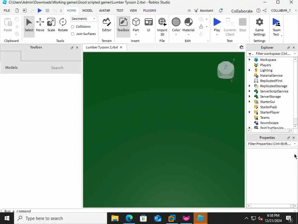The width and height of the screenshot is (298, 224).
Task: Select StarterPack in Explorer
Action: [268, 107]
